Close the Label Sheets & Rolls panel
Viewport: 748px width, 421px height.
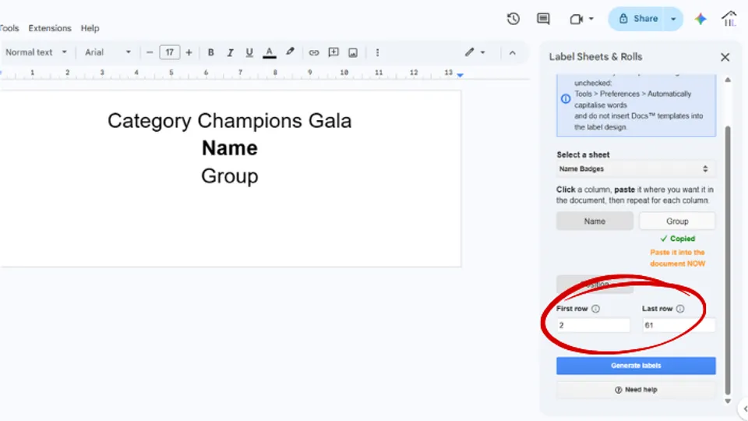coord(725,57)
